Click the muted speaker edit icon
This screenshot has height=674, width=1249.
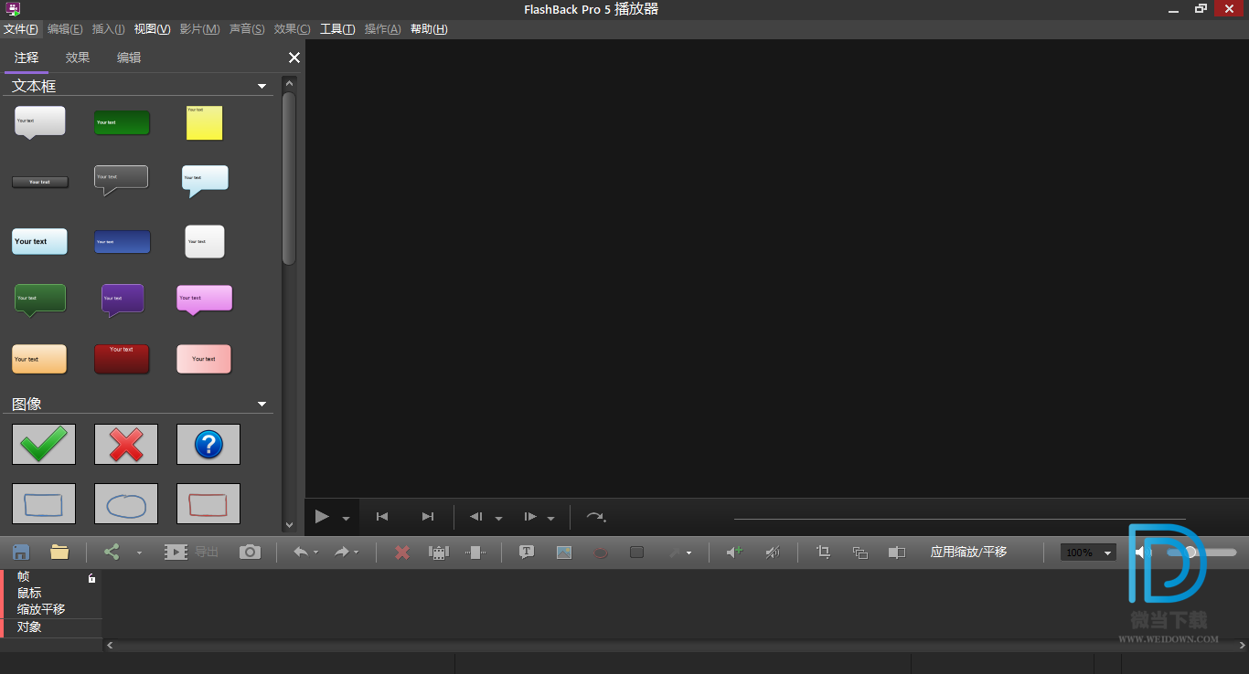coord(773,552)
